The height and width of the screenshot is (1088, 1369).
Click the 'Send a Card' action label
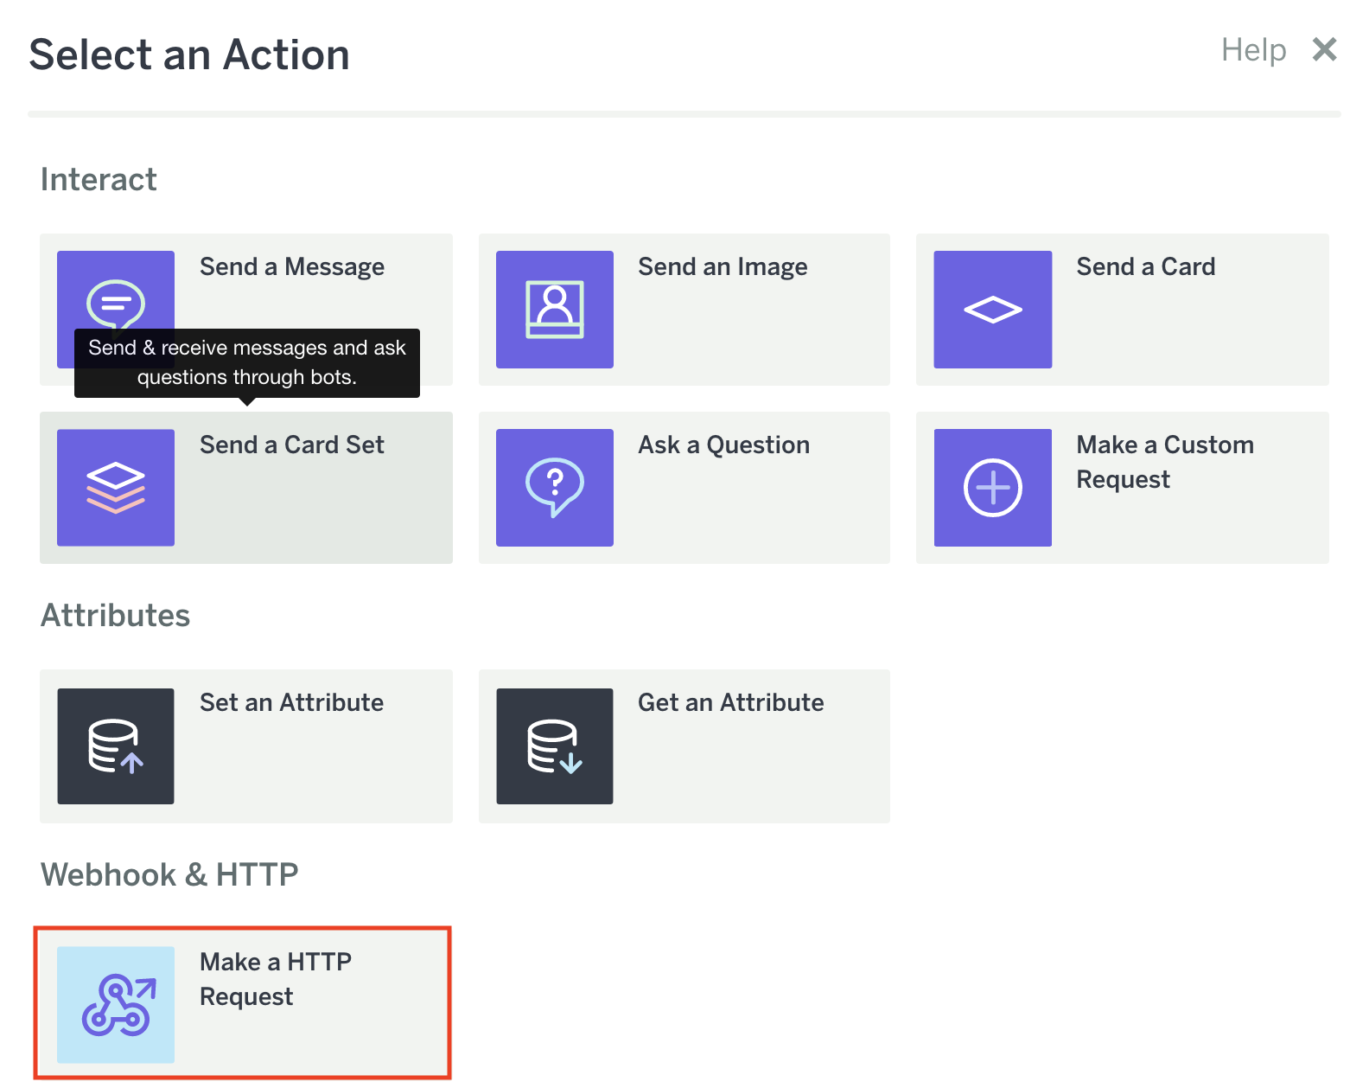1145,267
